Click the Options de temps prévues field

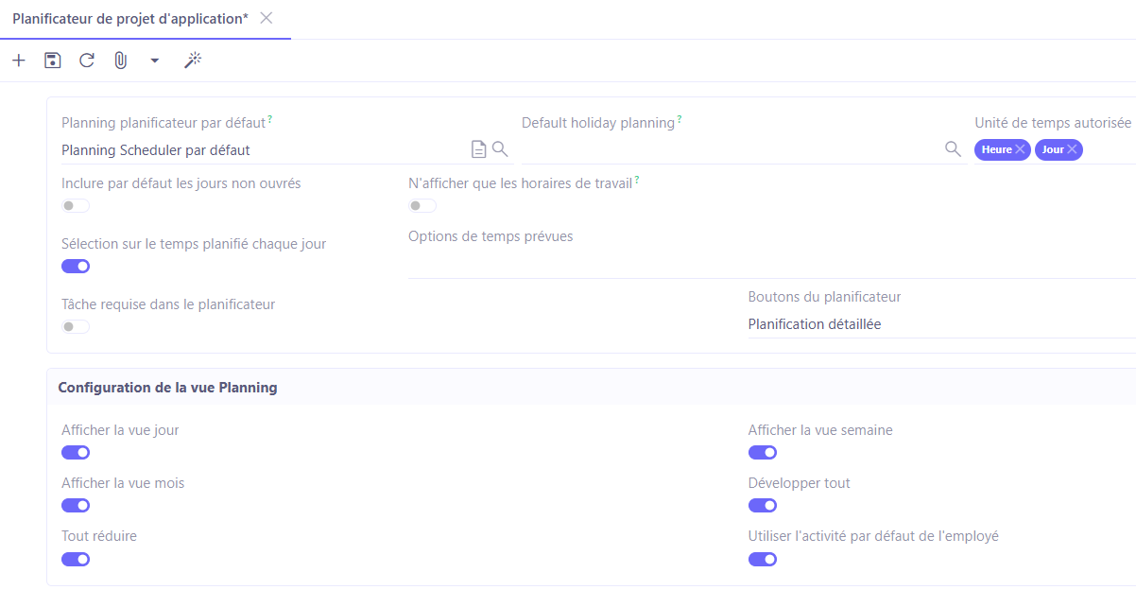(x=772, y=265)
